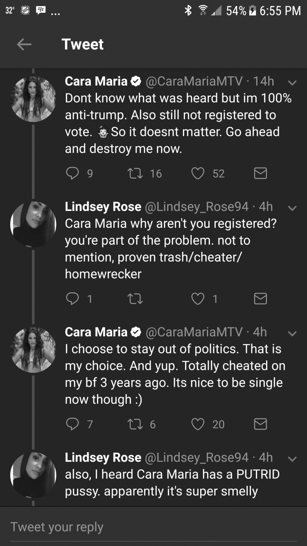Screen dimensions: 307x546
Task: View Cara Maria's profile picture in first tweet
Action: 33,99
